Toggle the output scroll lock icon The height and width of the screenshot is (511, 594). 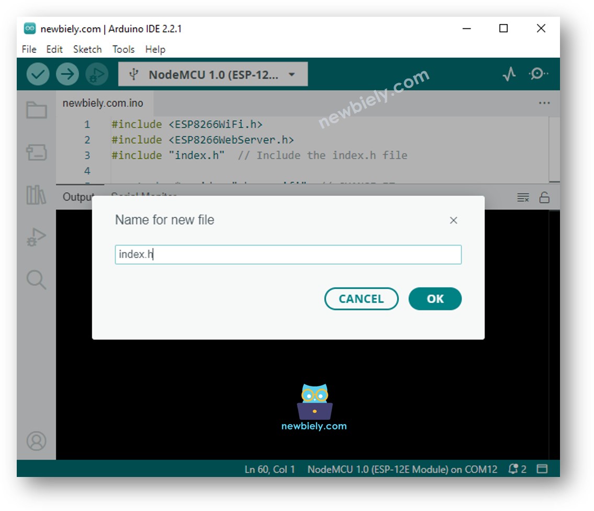pos(544,197)
